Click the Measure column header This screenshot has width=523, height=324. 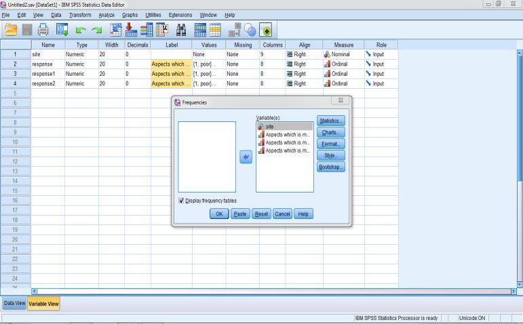tap(343, 45)
